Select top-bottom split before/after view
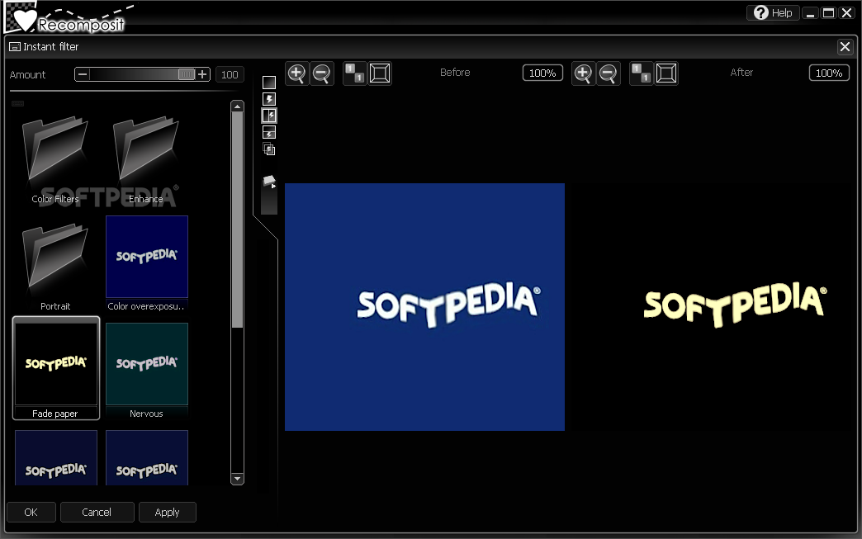 point(269,132)
